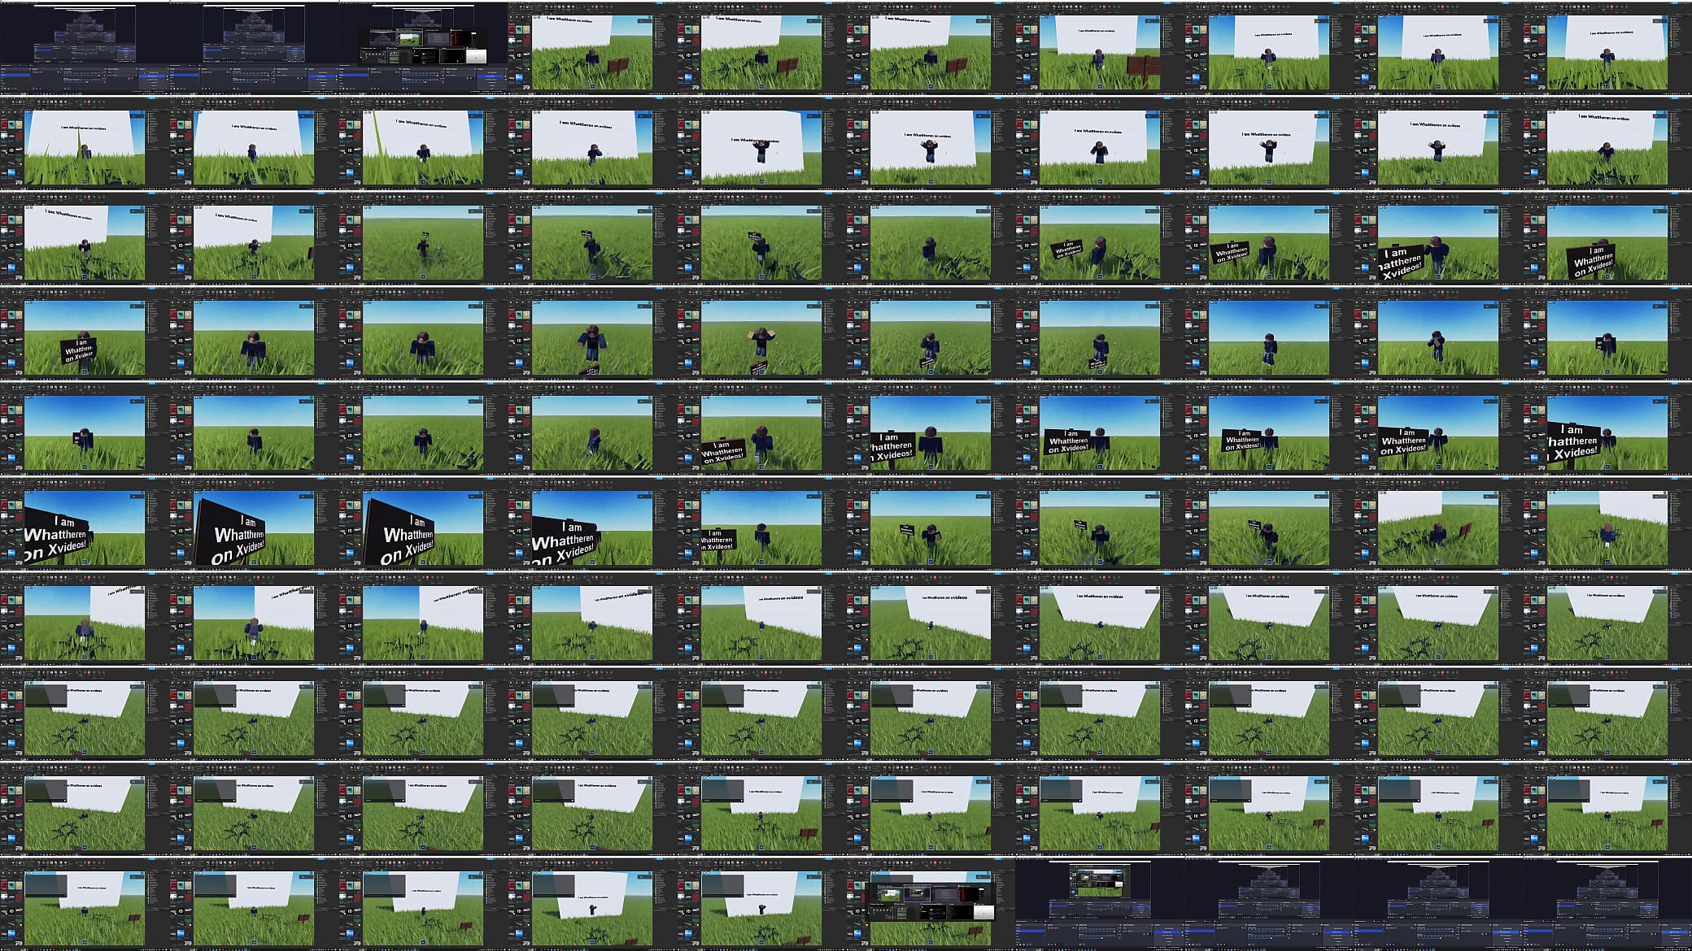Select first frame looking up at trapezoid billboard
Screen dimensions: 1692x951
pos(1100,617)
